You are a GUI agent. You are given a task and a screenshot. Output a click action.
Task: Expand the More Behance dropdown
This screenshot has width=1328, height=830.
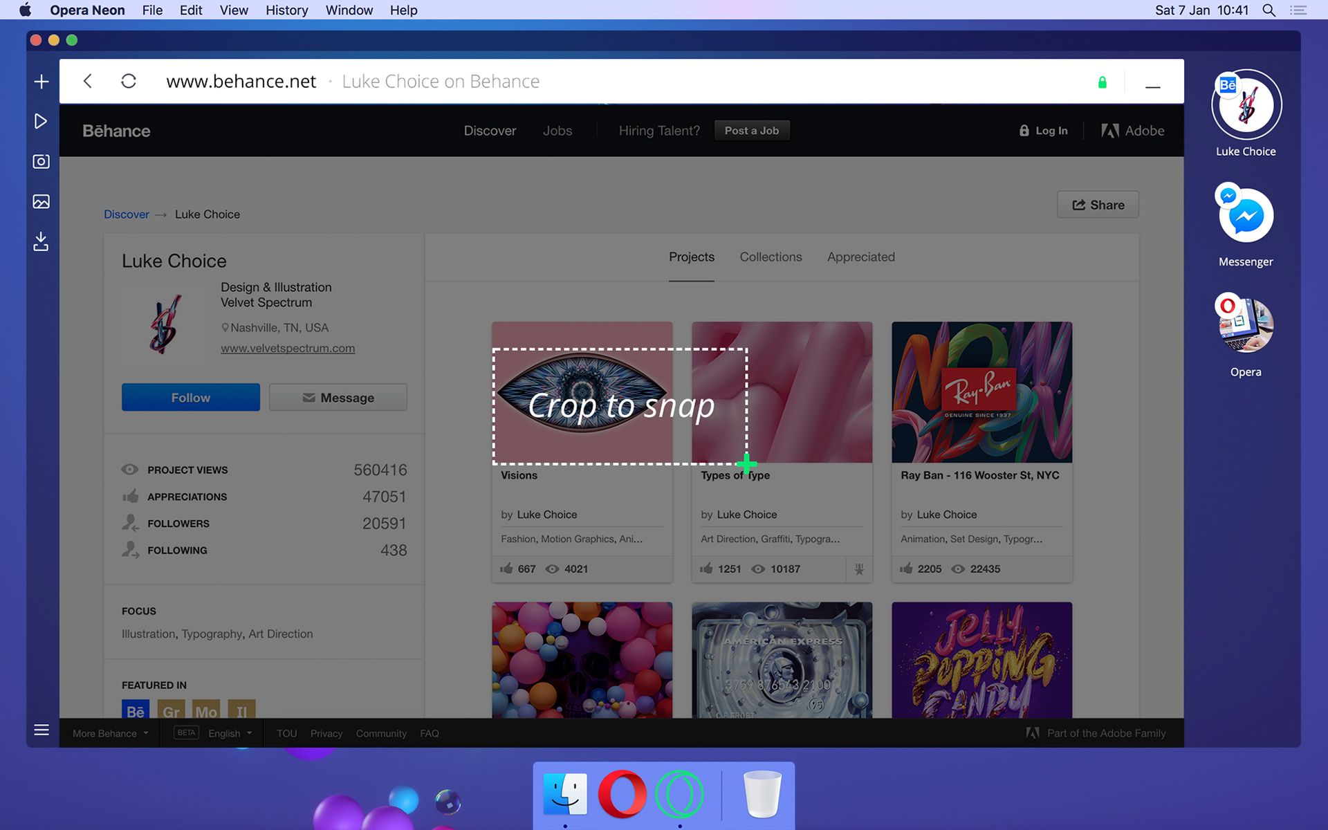click(x=110, y=733)
